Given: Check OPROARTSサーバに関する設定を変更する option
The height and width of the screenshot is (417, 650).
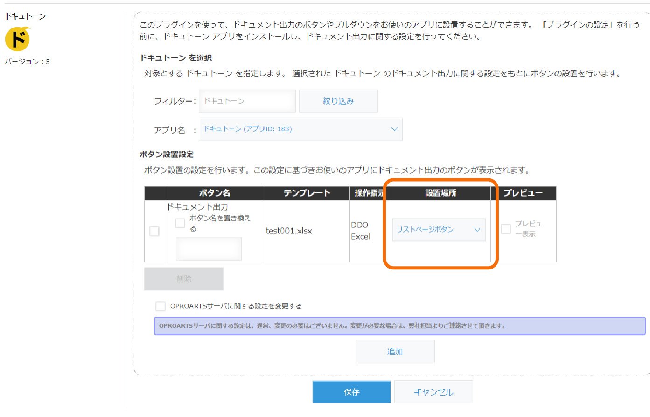Looking at the screenshot, I should 161,306.
